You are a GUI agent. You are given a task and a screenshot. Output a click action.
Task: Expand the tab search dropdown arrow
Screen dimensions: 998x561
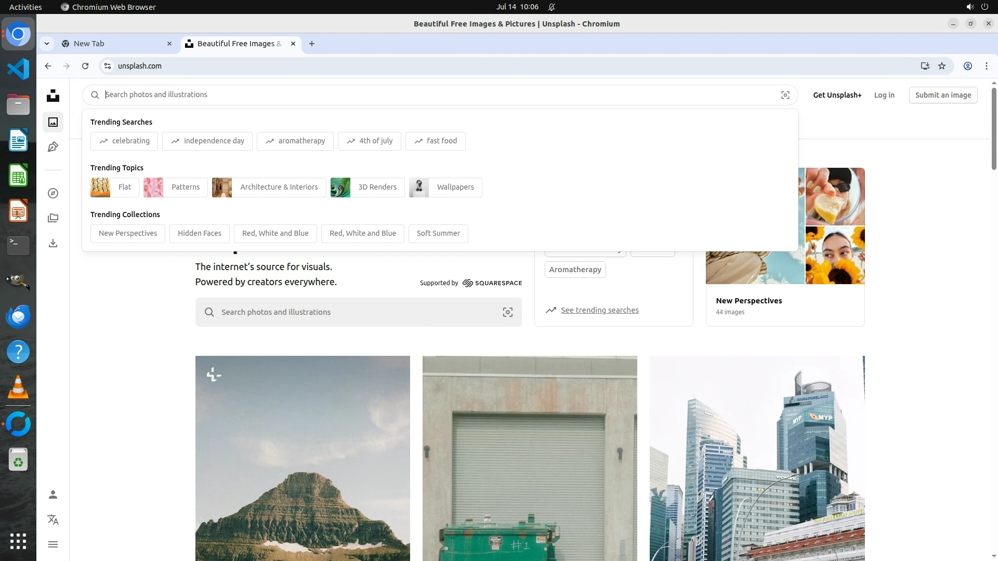pyautogui.click(x=47, y=44)
